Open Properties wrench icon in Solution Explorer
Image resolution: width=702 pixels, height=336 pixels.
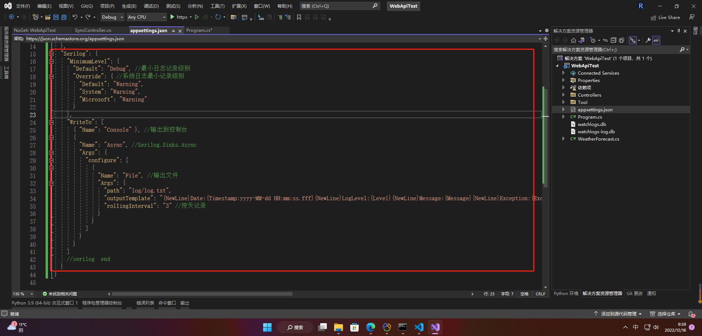pyautogui.click(x=648, y=40)
